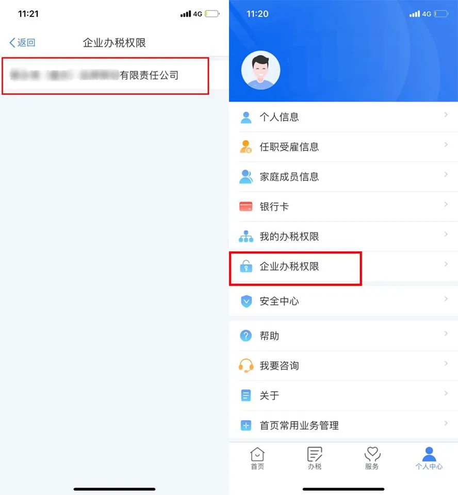This screenshot has width=458, height=495.
Task: Tap the 关于 document icon
Action: [x=246, y=395]
